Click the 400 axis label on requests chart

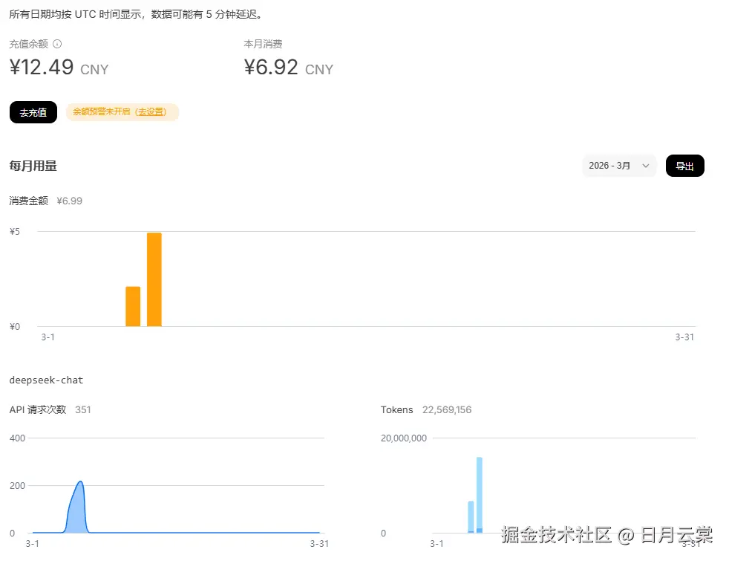(17, 438)
